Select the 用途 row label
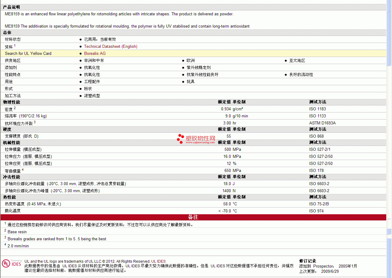The height and width of the screenshot is (278, 392). [9, 82]
